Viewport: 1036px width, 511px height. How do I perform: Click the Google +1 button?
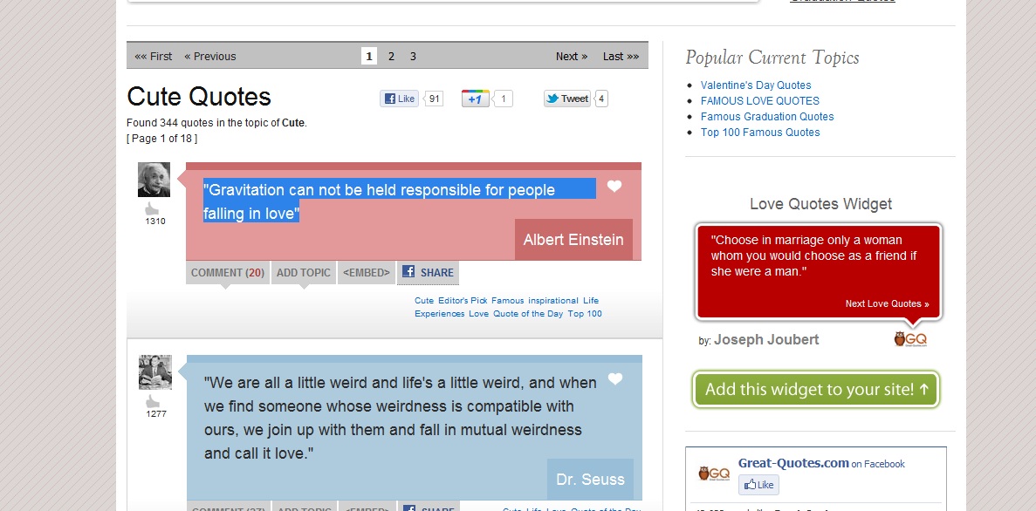tap(475, 99)
